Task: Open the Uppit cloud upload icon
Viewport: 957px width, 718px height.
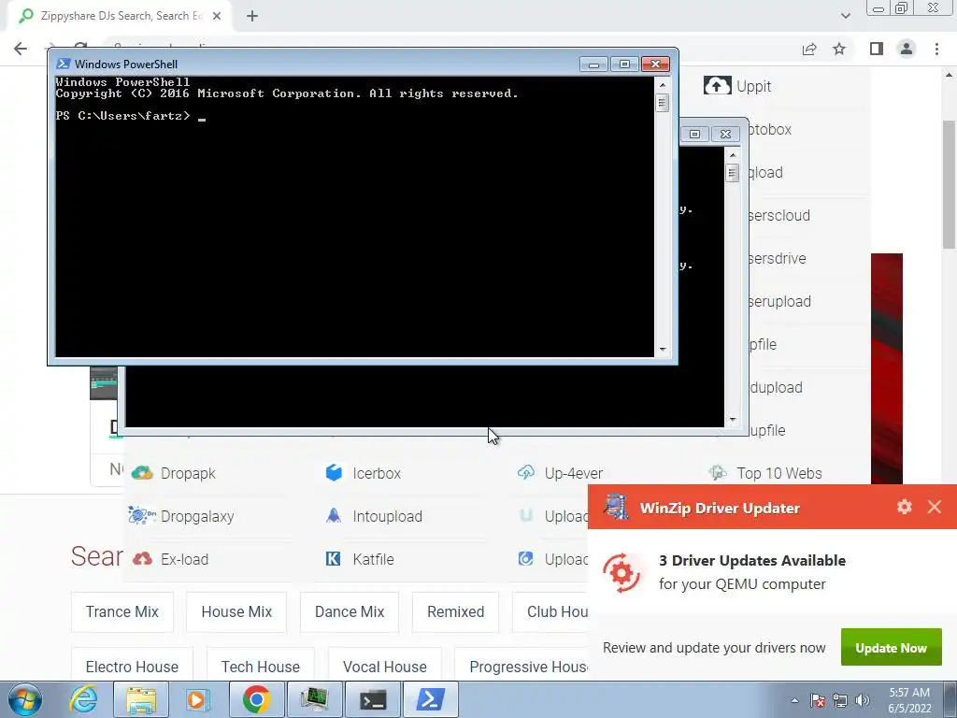Action: 717,85
